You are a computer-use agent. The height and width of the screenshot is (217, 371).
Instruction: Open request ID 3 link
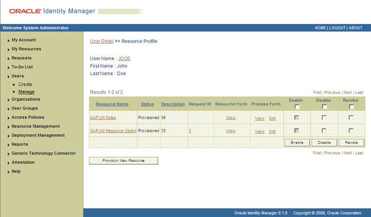pos(190,131)
